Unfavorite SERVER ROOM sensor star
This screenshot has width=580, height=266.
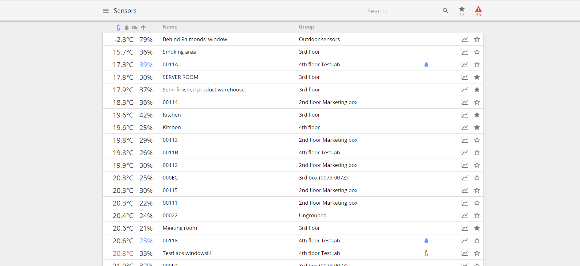point(477,77)
